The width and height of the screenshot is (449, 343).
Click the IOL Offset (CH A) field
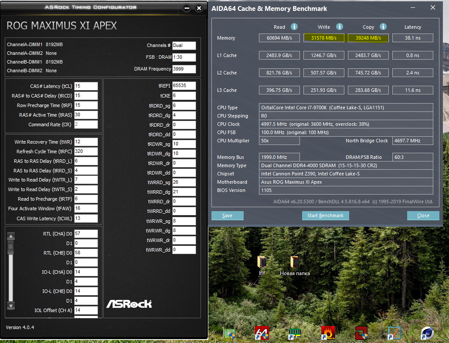point(86,310)
